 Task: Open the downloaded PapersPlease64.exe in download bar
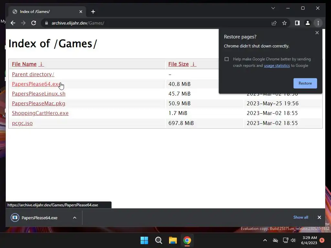(x=39, y=218)
